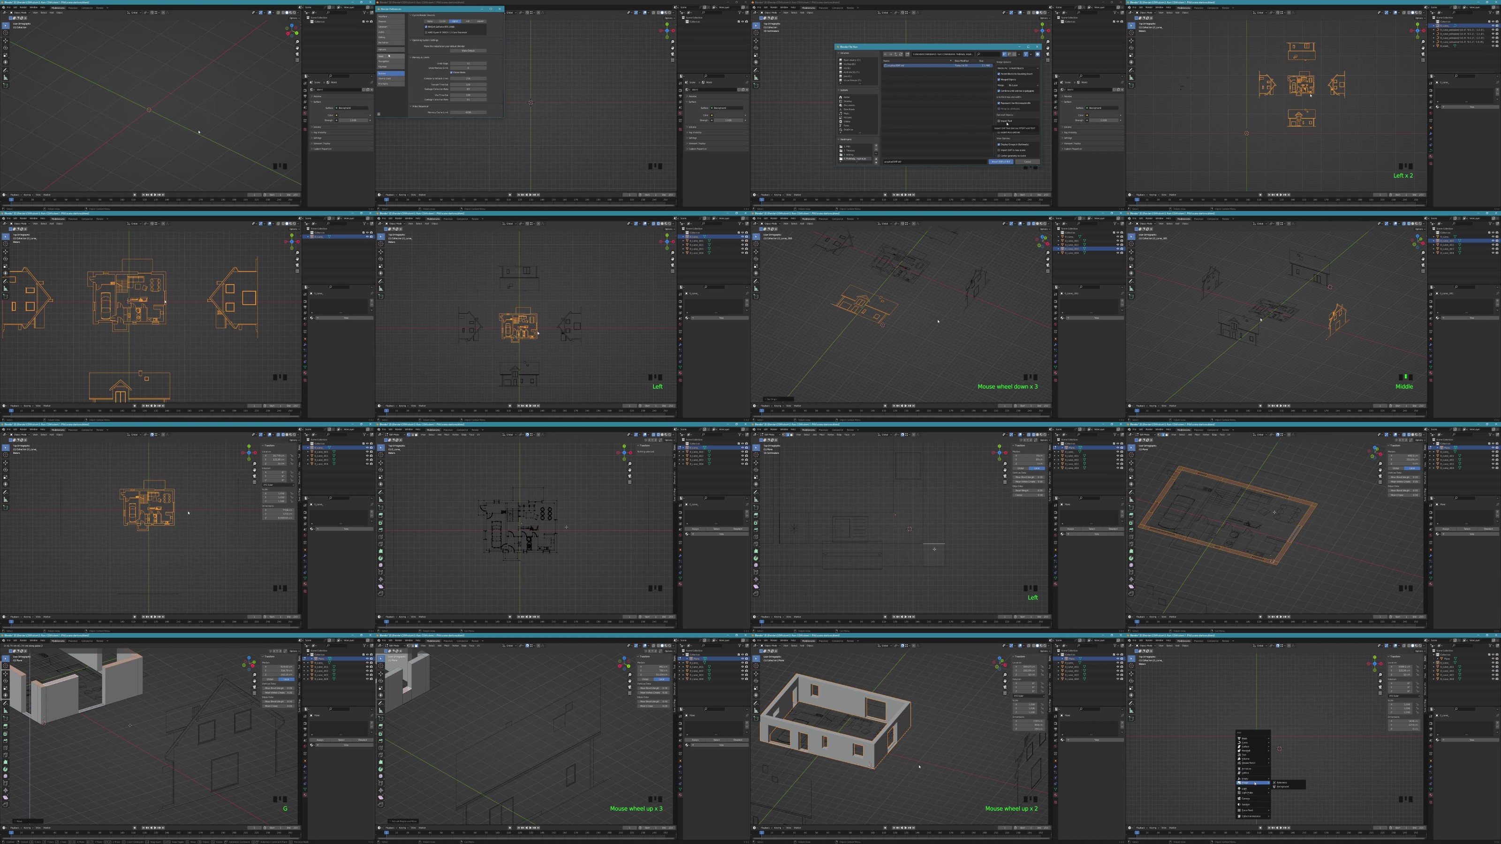Open the Home folder in System list
Image resolution: width=1501 pixels, height=844 pixels.
(x=847, y=97)
